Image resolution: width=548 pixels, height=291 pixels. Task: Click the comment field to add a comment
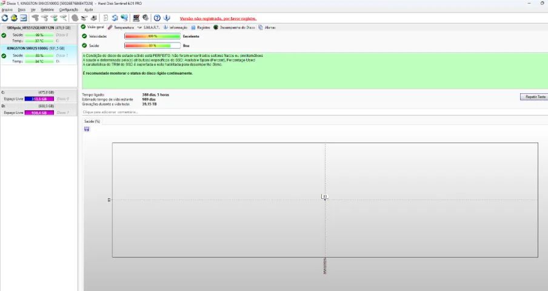(315, 112)
